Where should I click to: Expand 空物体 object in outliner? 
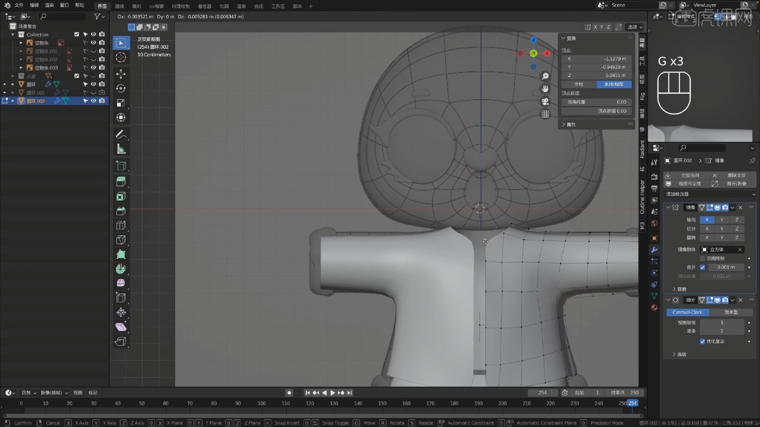point(21,43)
